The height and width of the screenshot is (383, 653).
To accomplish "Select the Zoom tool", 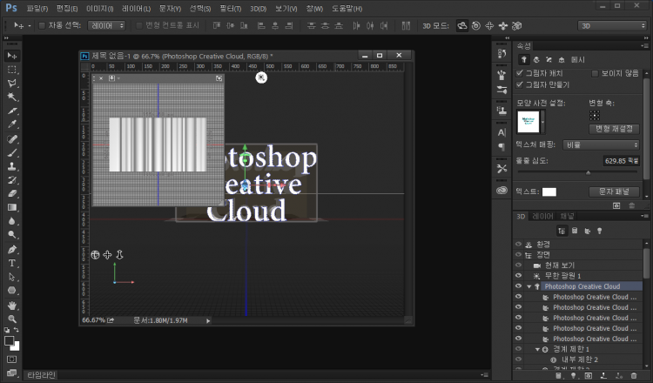I will click(12, 319).
